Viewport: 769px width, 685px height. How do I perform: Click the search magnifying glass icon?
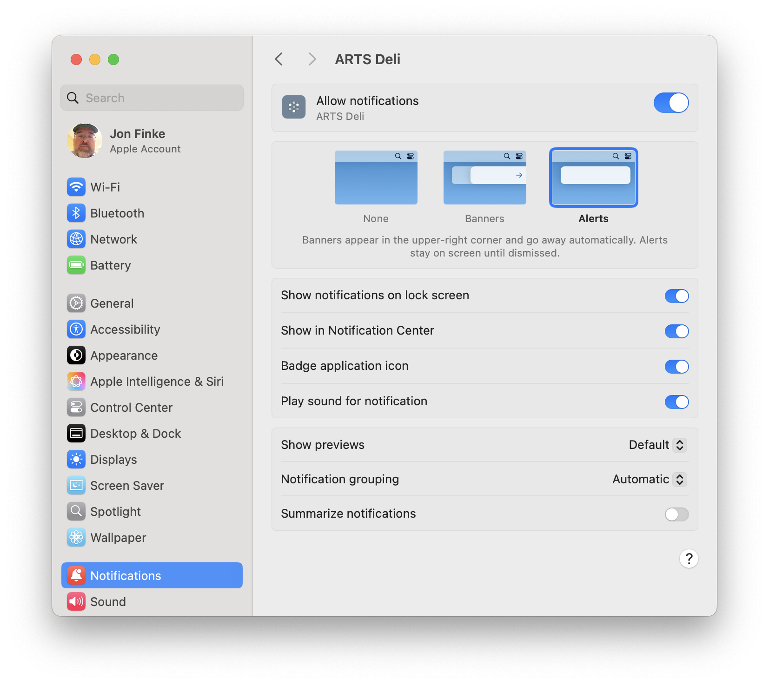coord(73,98)
